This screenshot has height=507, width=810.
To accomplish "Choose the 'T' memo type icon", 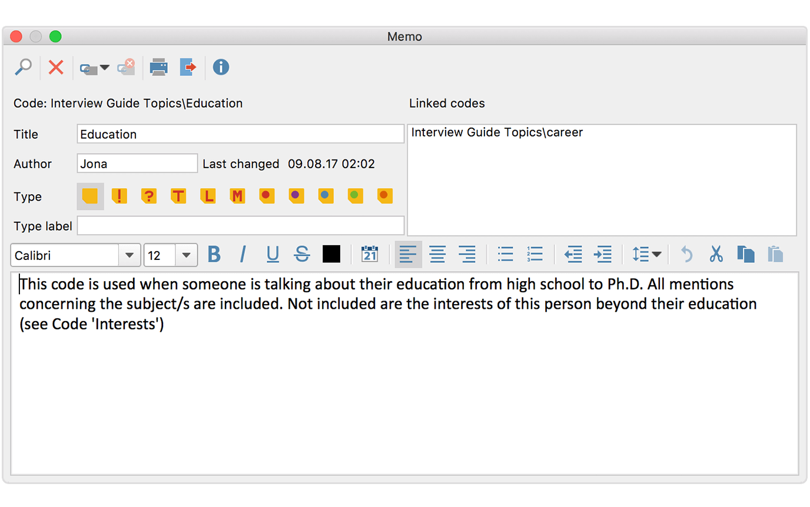I will 178,196.
